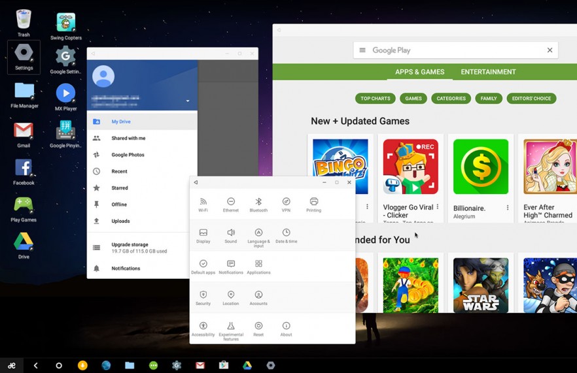Switch to Entertainment tab

[488, 72]
